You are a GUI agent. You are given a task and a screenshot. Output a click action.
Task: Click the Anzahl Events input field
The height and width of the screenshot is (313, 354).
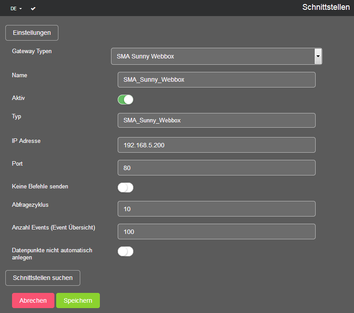pyautogui.click(x=217, y=232)
